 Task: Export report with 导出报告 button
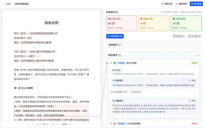(196, 4)
